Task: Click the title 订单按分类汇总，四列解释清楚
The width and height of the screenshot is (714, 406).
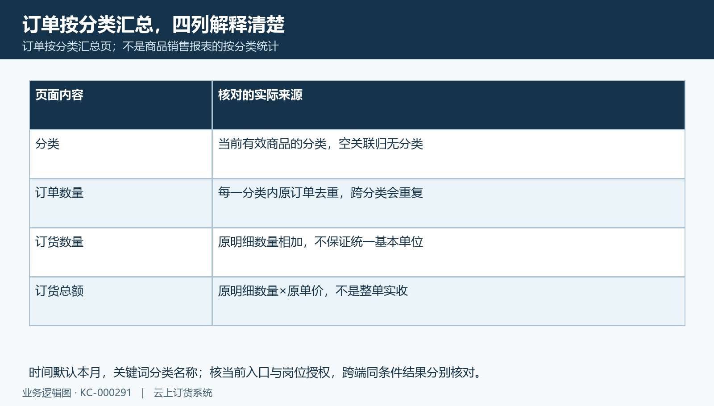Action: 154,25
